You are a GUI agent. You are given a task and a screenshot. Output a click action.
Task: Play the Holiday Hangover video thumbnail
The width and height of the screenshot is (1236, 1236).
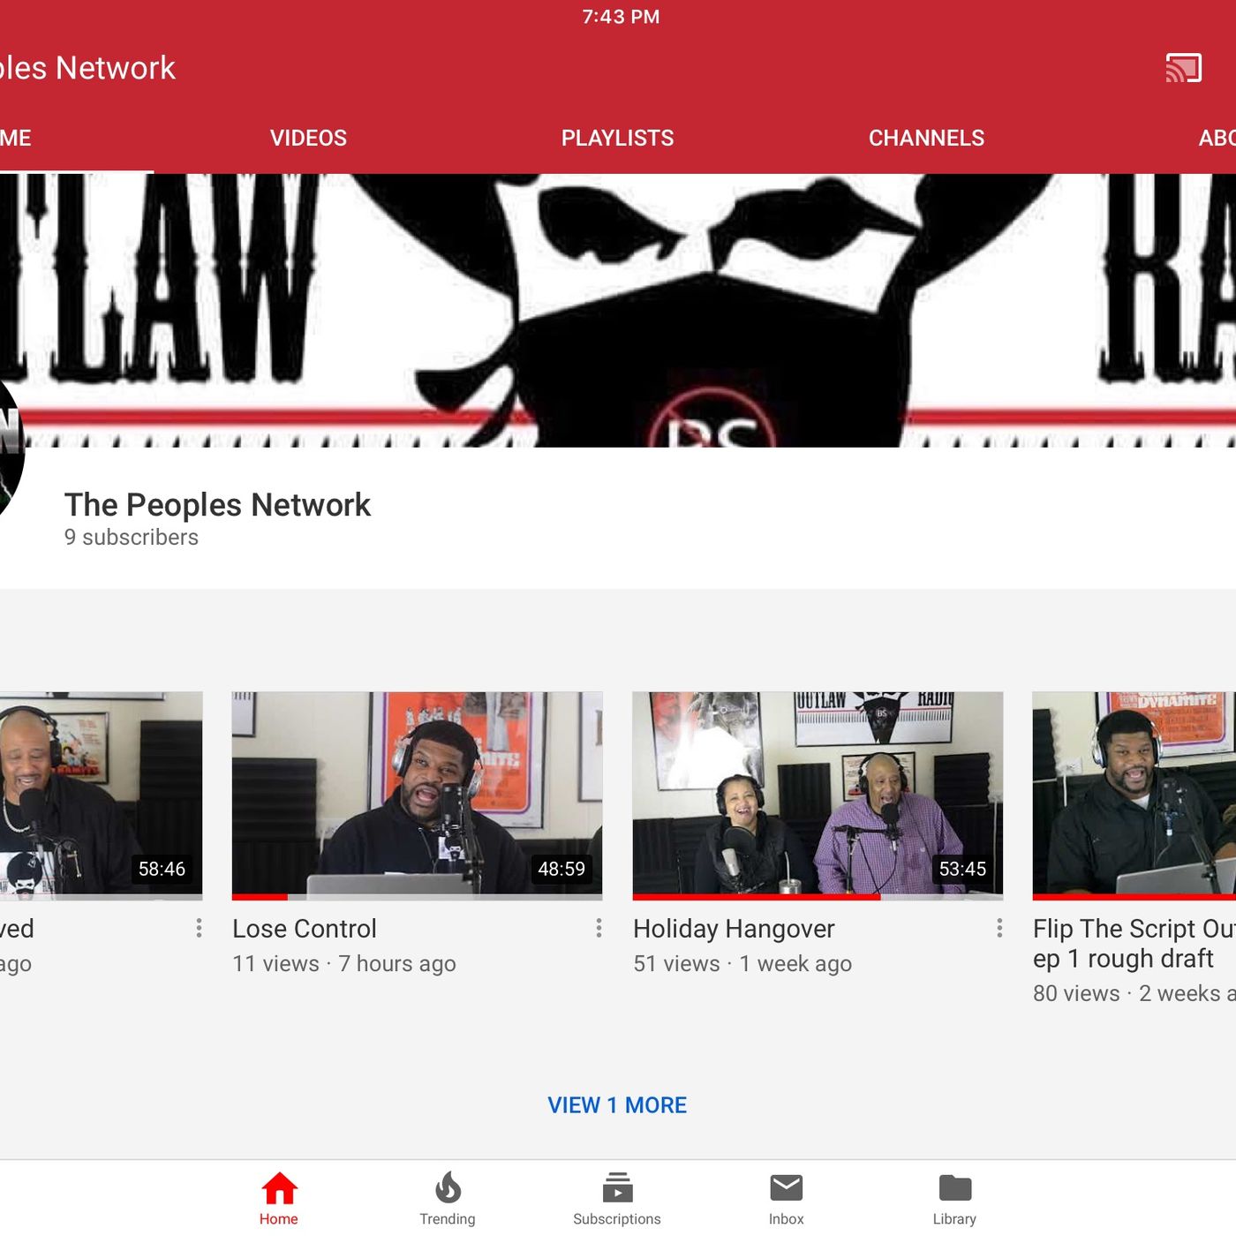pyautogui.click(x=818, y=795)
